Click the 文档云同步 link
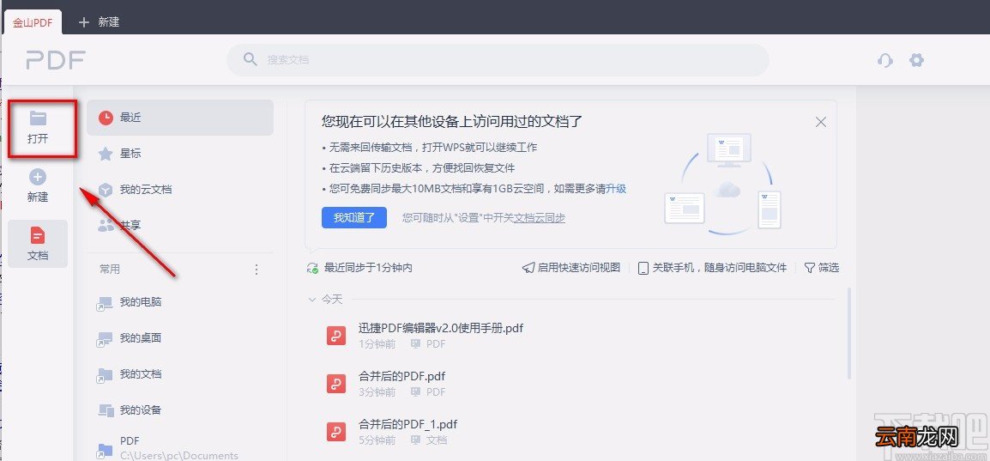The image size is (990, 461). pyautogui.click(x=540, y=218)
